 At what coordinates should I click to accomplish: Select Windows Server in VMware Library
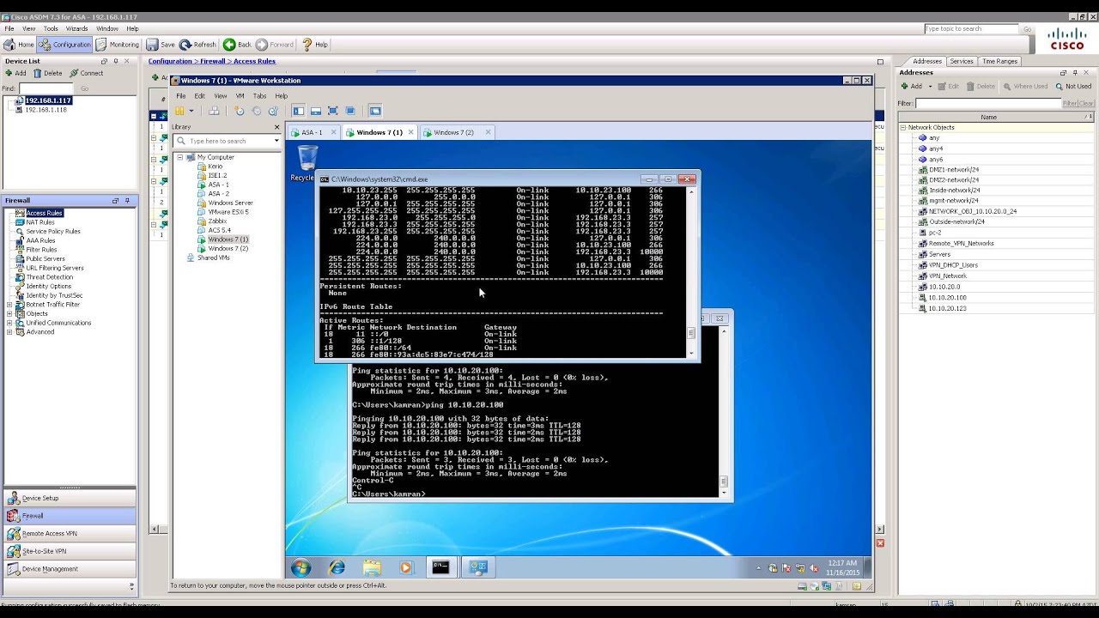point(230,203)
